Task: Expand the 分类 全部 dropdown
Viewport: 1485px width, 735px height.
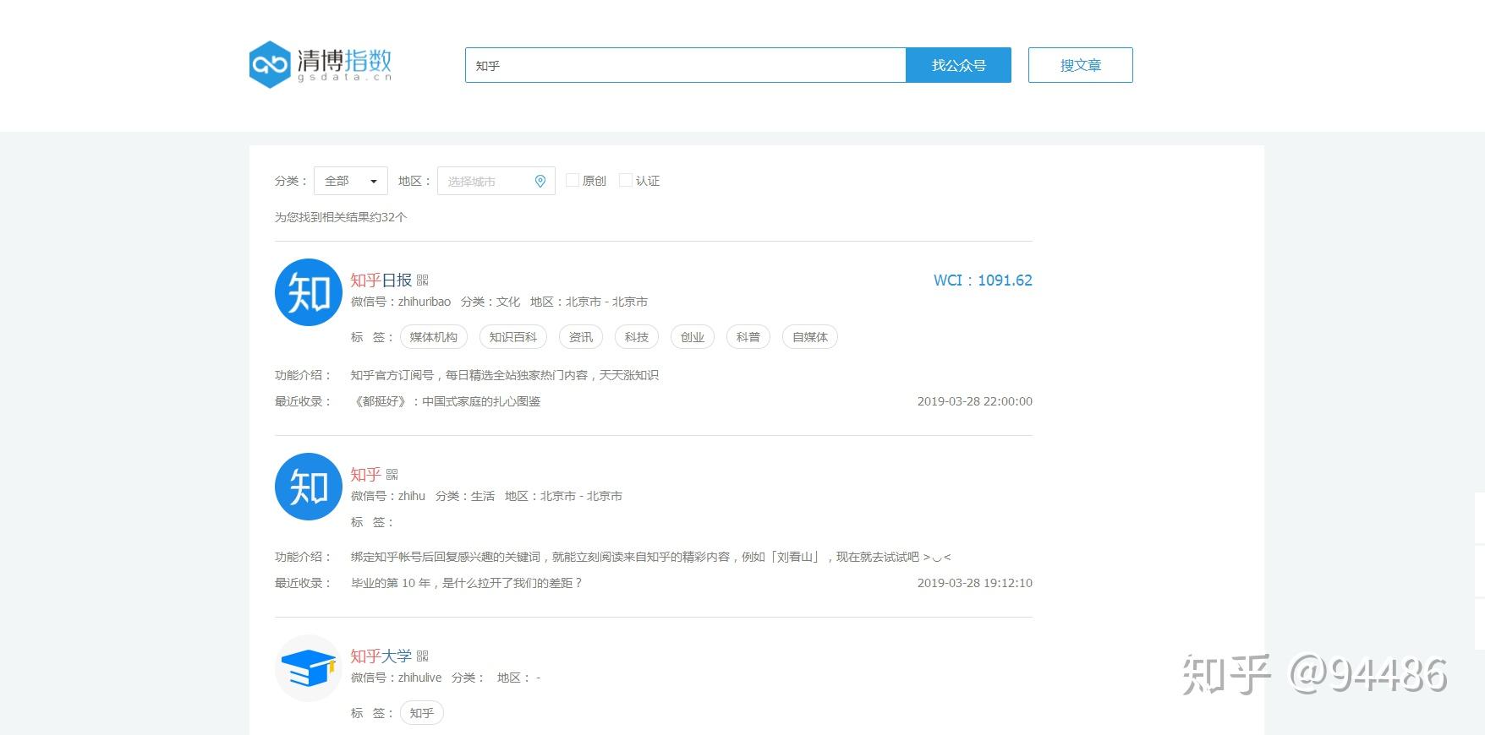Action: [x=351, y=181]
